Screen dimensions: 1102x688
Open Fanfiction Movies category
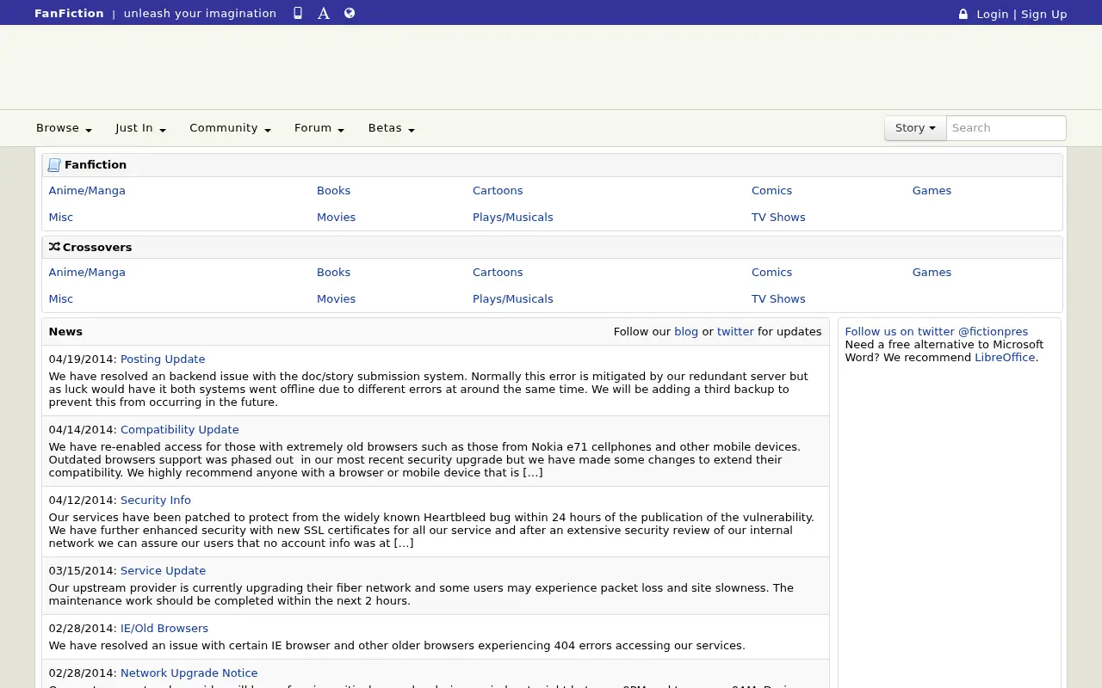point(336,218)
